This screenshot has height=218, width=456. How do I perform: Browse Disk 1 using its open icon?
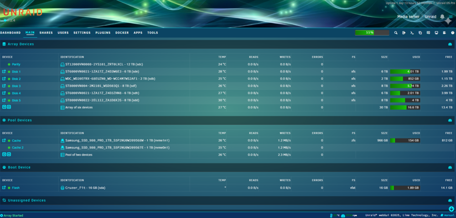[x=4, y=71]
